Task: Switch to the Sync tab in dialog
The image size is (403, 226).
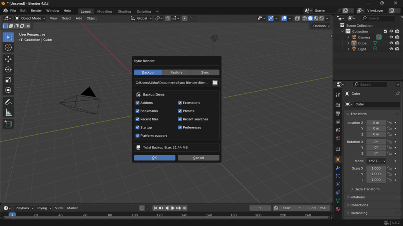Action: point(205,72)
